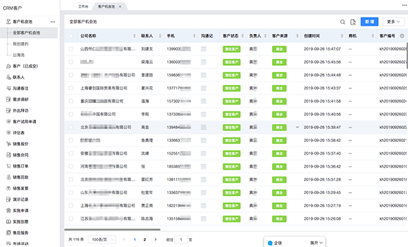Close the 客户机会池 tab
Viewport: 408px width, 247px height.
(120, 7)
